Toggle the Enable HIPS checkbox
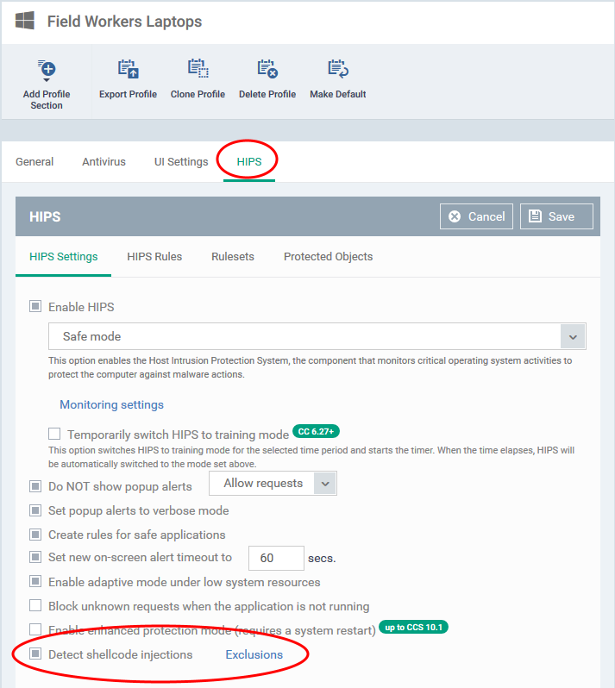The image size is (615, 688). pyautogui.click(x=36, y=306)
